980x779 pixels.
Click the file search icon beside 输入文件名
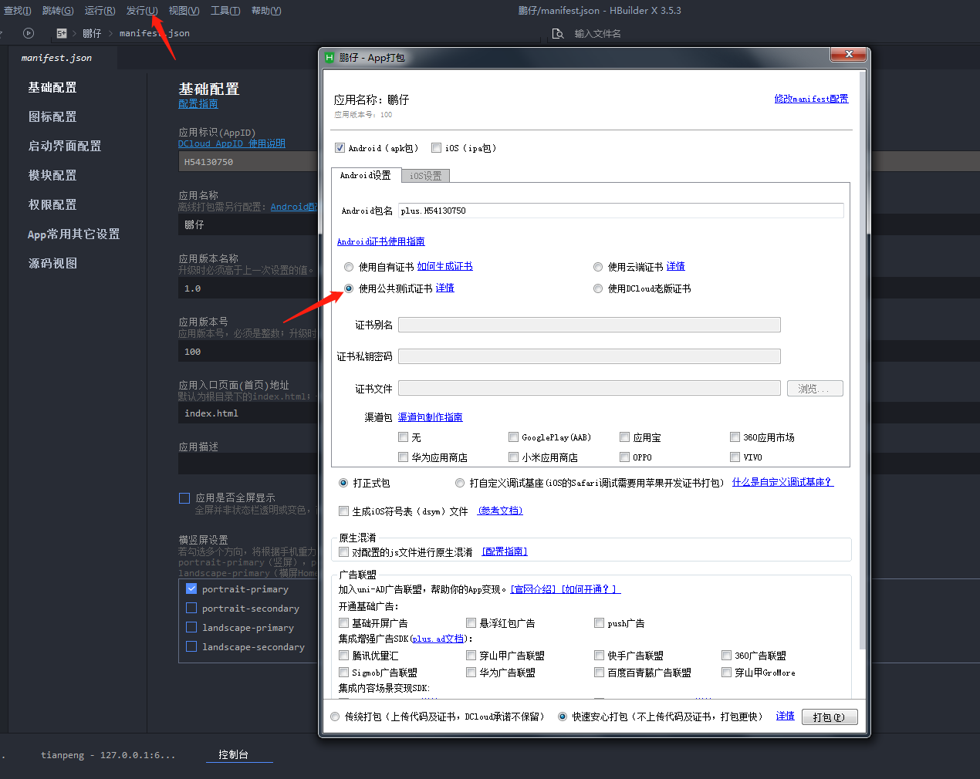(558, 33)
